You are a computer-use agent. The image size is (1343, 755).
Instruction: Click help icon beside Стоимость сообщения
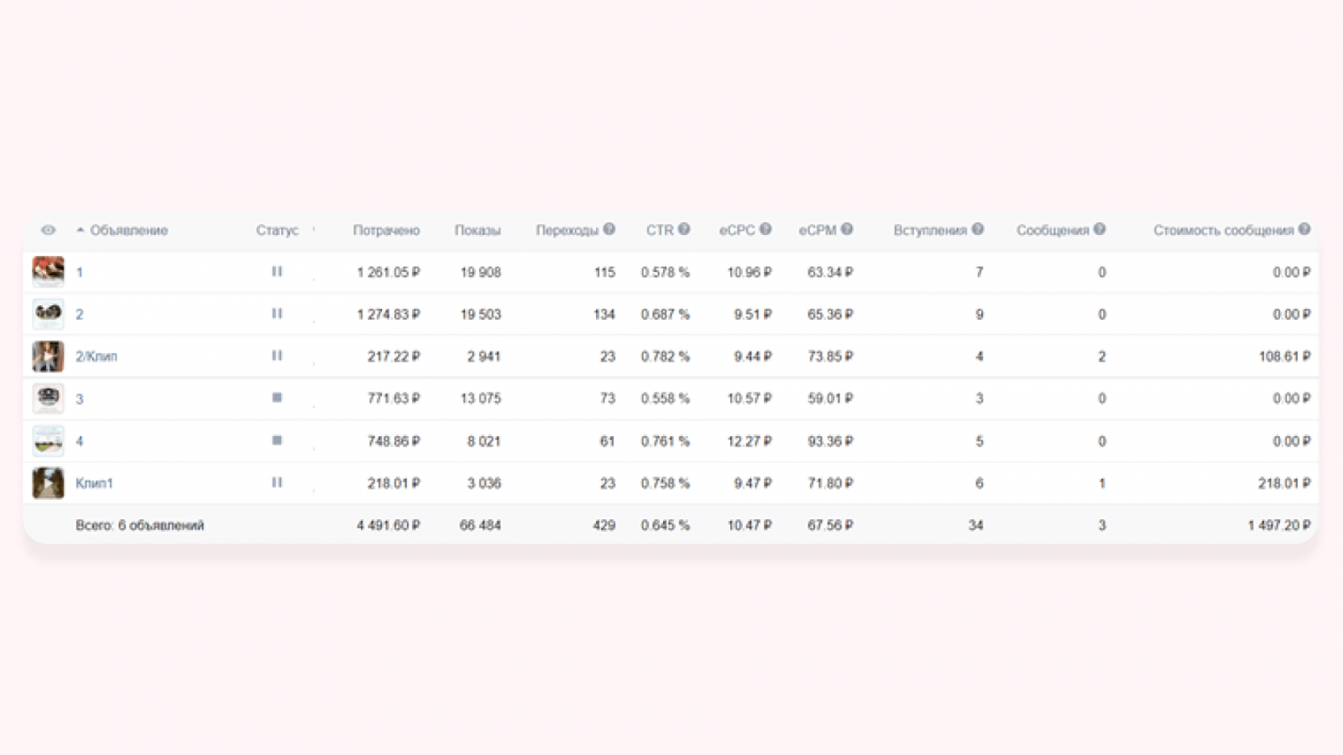pos(1304,229)
